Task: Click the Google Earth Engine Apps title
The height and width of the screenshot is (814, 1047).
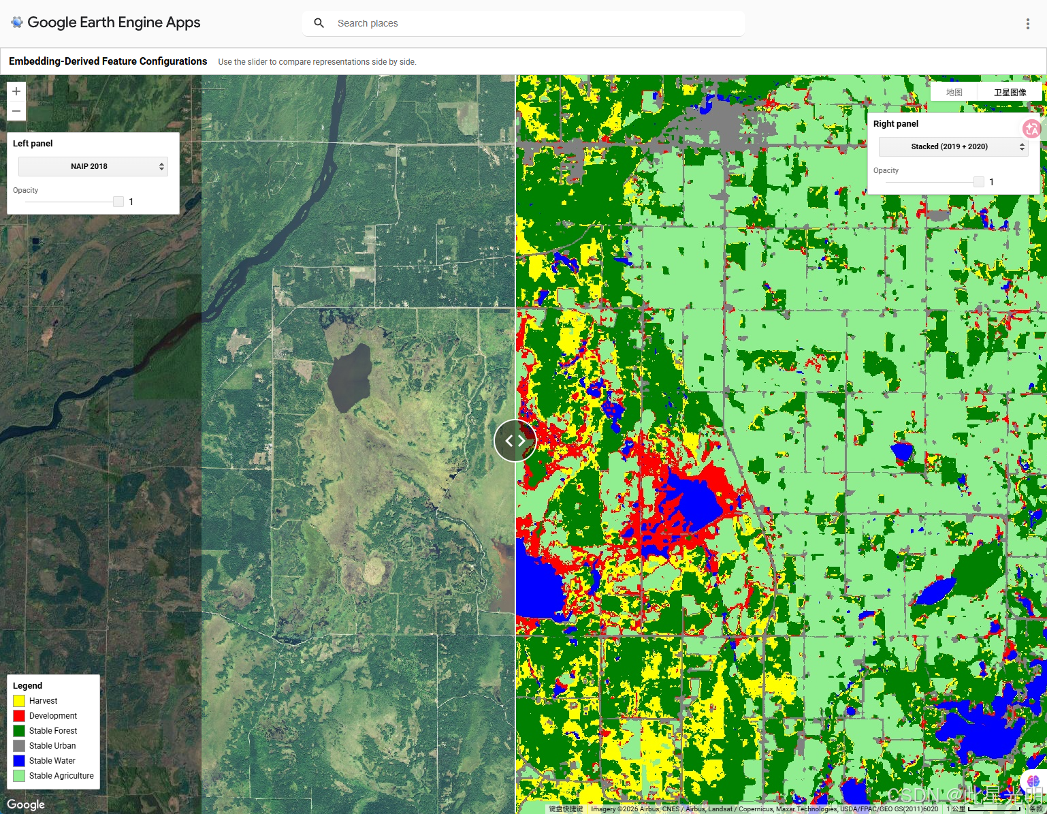Action: click(x=114, y=22)
